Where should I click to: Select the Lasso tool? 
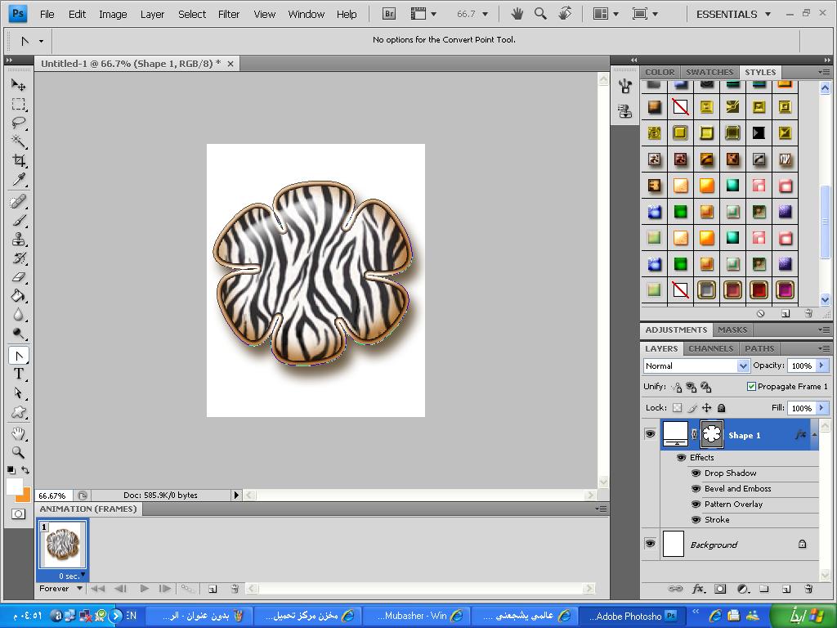pos(18,123)
